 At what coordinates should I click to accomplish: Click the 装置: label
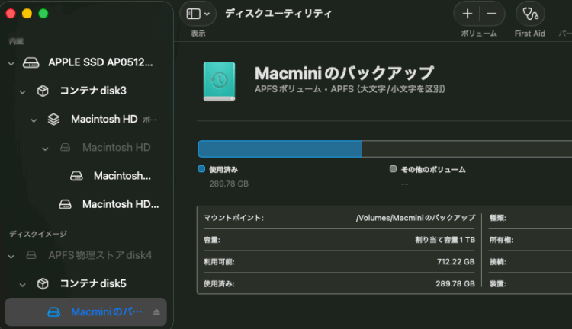(497, 283)
